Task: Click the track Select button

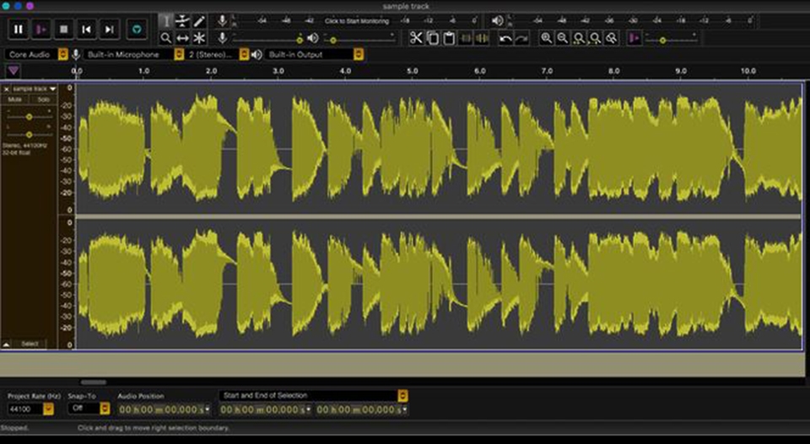Action: coord(30,344)
